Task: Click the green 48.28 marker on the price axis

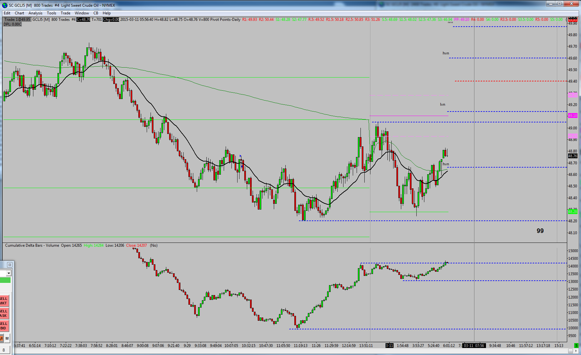Action: coord(573,211)
